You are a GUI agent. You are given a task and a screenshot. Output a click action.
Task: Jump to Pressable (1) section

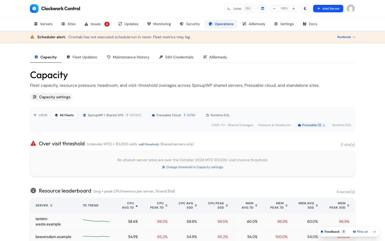tap(311, 125)
